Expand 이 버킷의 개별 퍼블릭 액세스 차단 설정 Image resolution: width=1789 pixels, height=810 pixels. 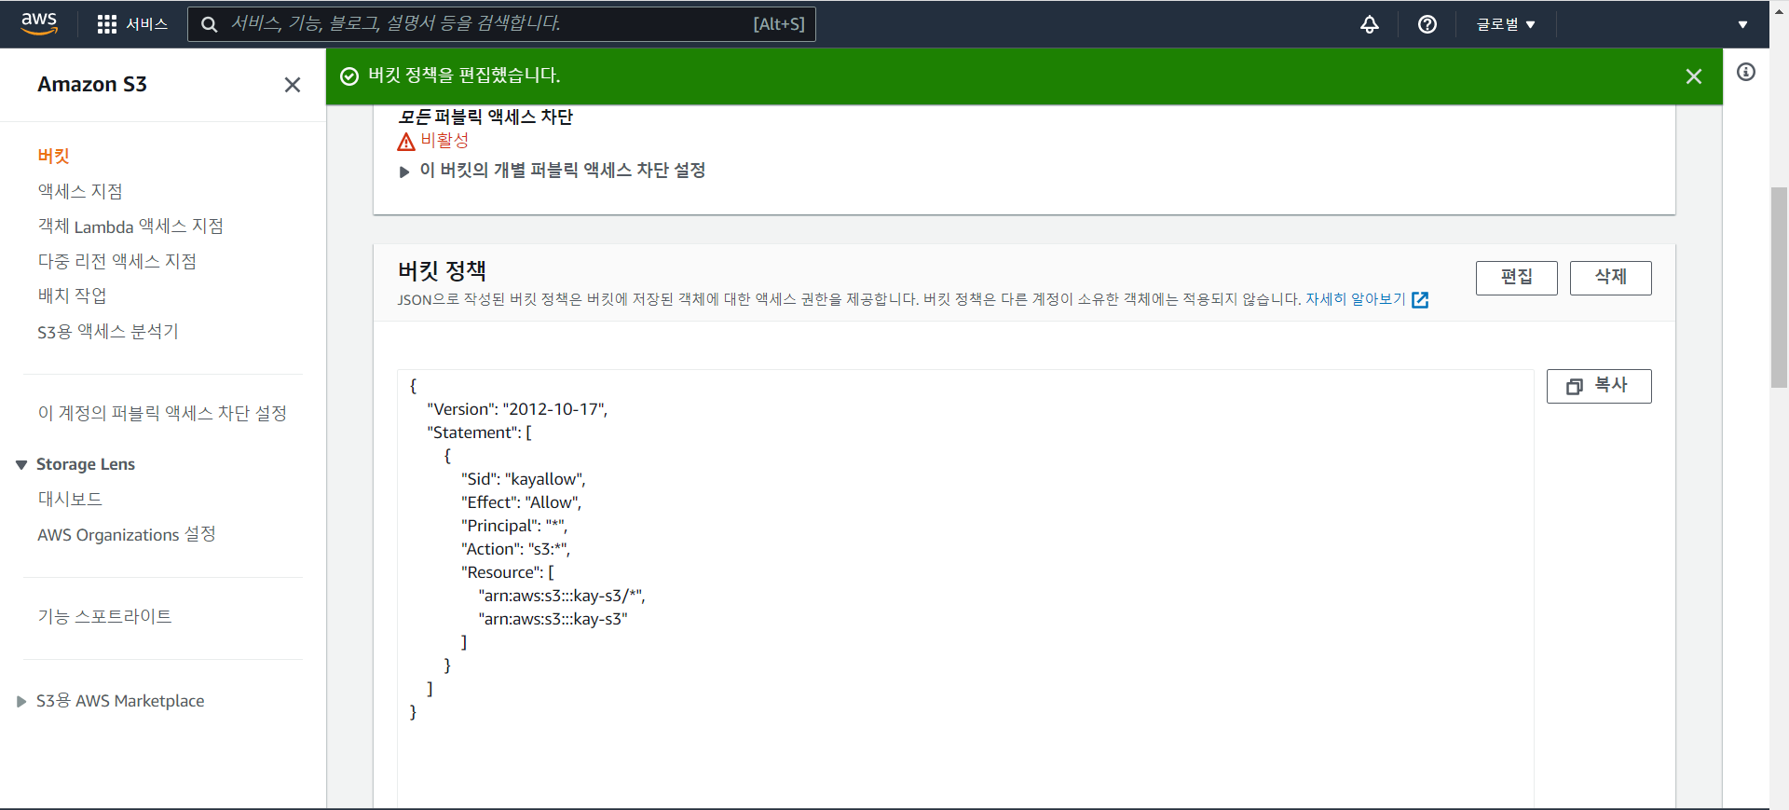[x=552, y=171]
